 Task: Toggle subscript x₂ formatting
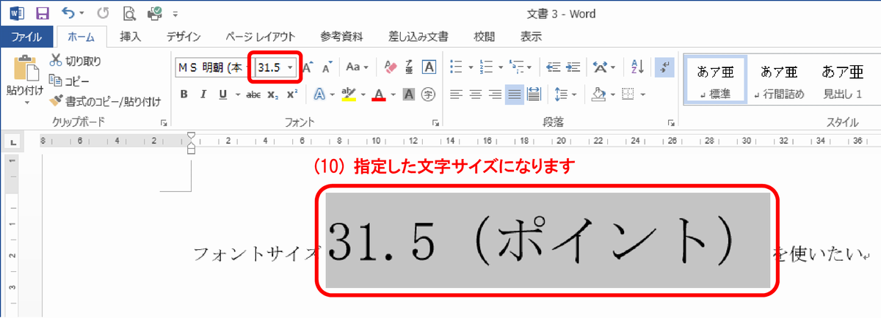click(273, 94)
